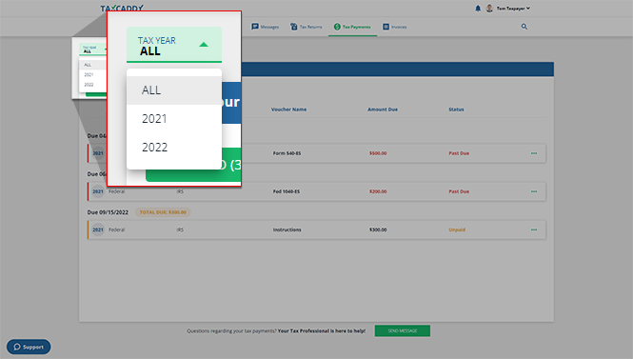Image resolution: width=633 pixels, height=359 pixels.
Task: Click the TaxCaddy logo
Action: point(122,8)
